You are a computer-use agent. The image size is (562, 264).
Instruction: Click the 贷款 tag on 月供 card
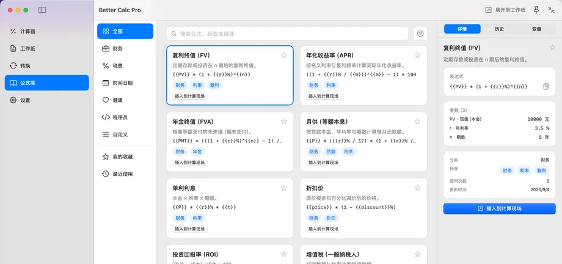331,152
